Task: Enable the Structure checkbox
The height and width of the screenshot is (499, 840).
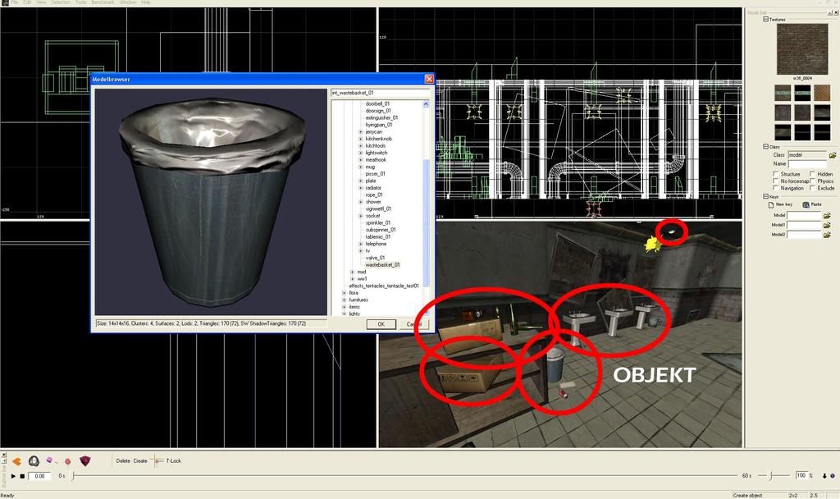Action: 776,174
